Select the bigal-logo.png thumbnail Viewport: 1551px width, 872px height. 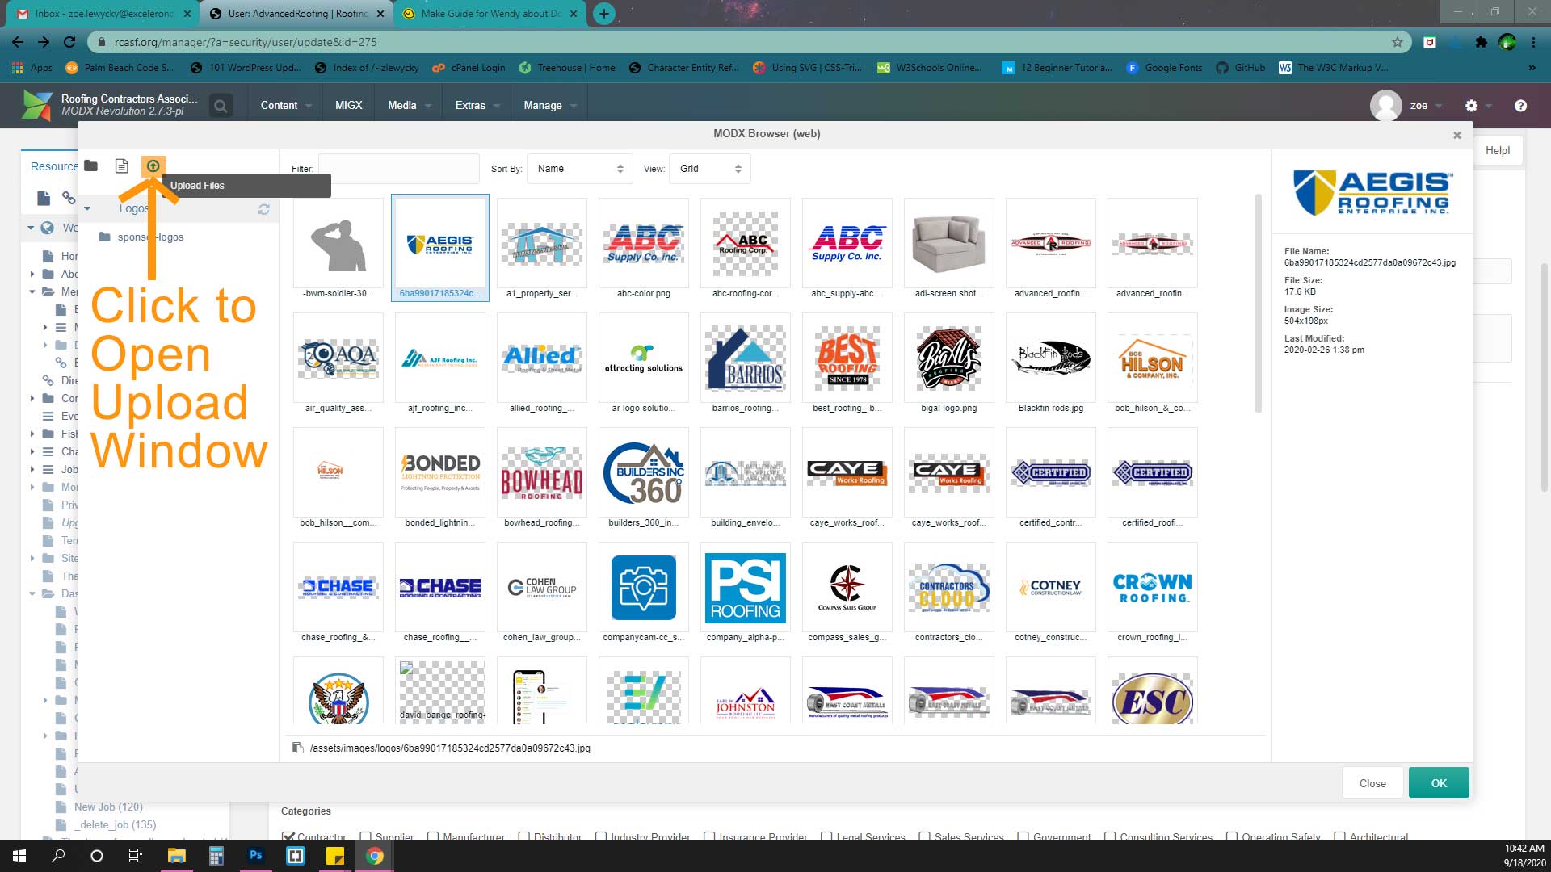coord(949,364)
